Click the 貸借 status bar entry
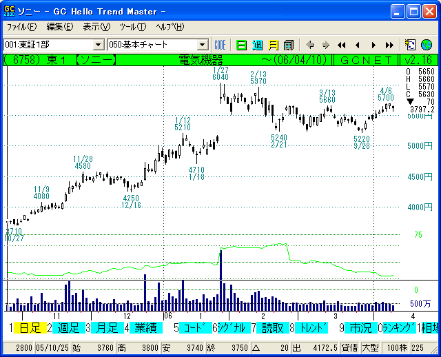The width and height of the screenshot is (441, 357). [x=349, y=348]
